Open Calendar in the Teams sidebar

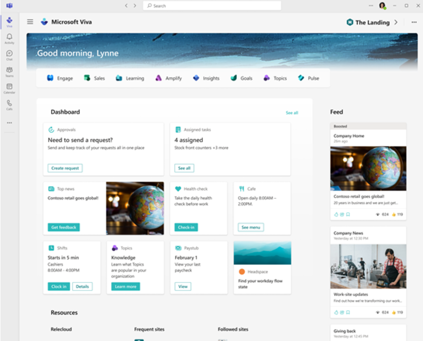pos(9,88)
